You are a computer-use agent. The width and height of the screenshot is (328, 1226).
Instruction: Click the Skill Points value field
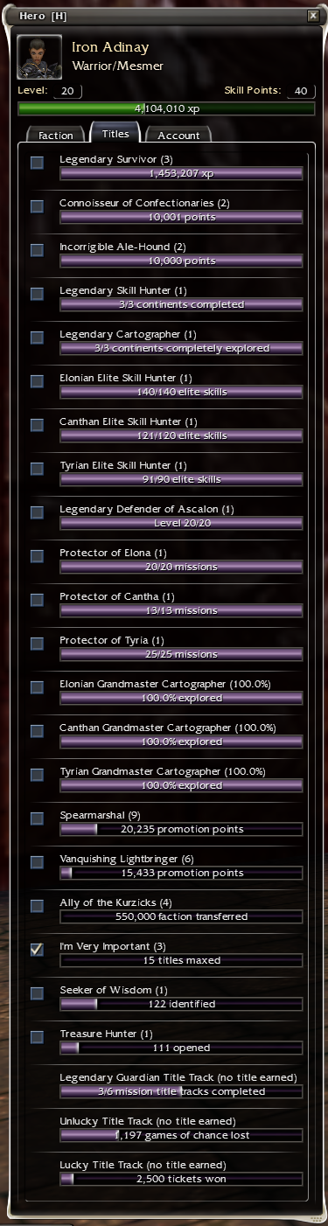click(300, 91)
